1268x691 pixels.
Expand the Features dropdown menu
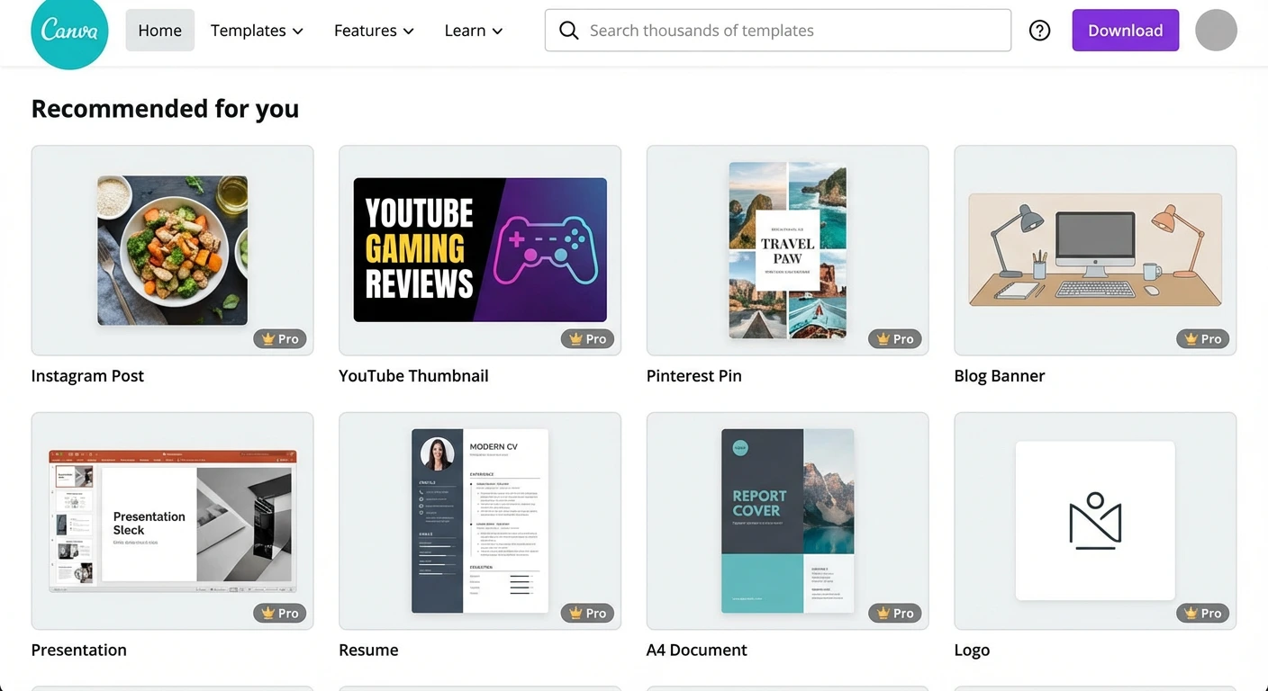(374, 31)
